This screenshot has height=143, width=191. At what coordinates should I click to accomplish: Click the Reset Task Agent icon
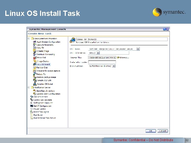pyautogui.click(x=32, y=112)
